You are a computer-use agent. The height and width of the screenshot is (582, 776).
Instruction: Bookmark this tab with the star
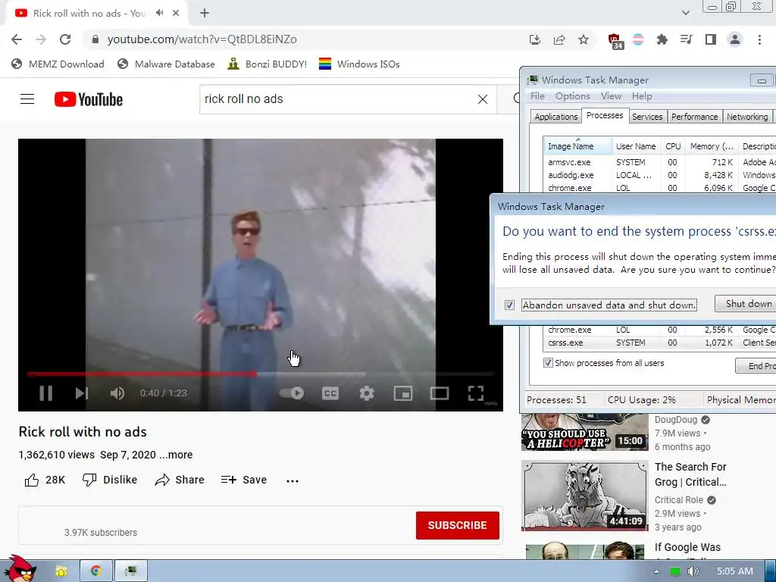click(584, 39)
